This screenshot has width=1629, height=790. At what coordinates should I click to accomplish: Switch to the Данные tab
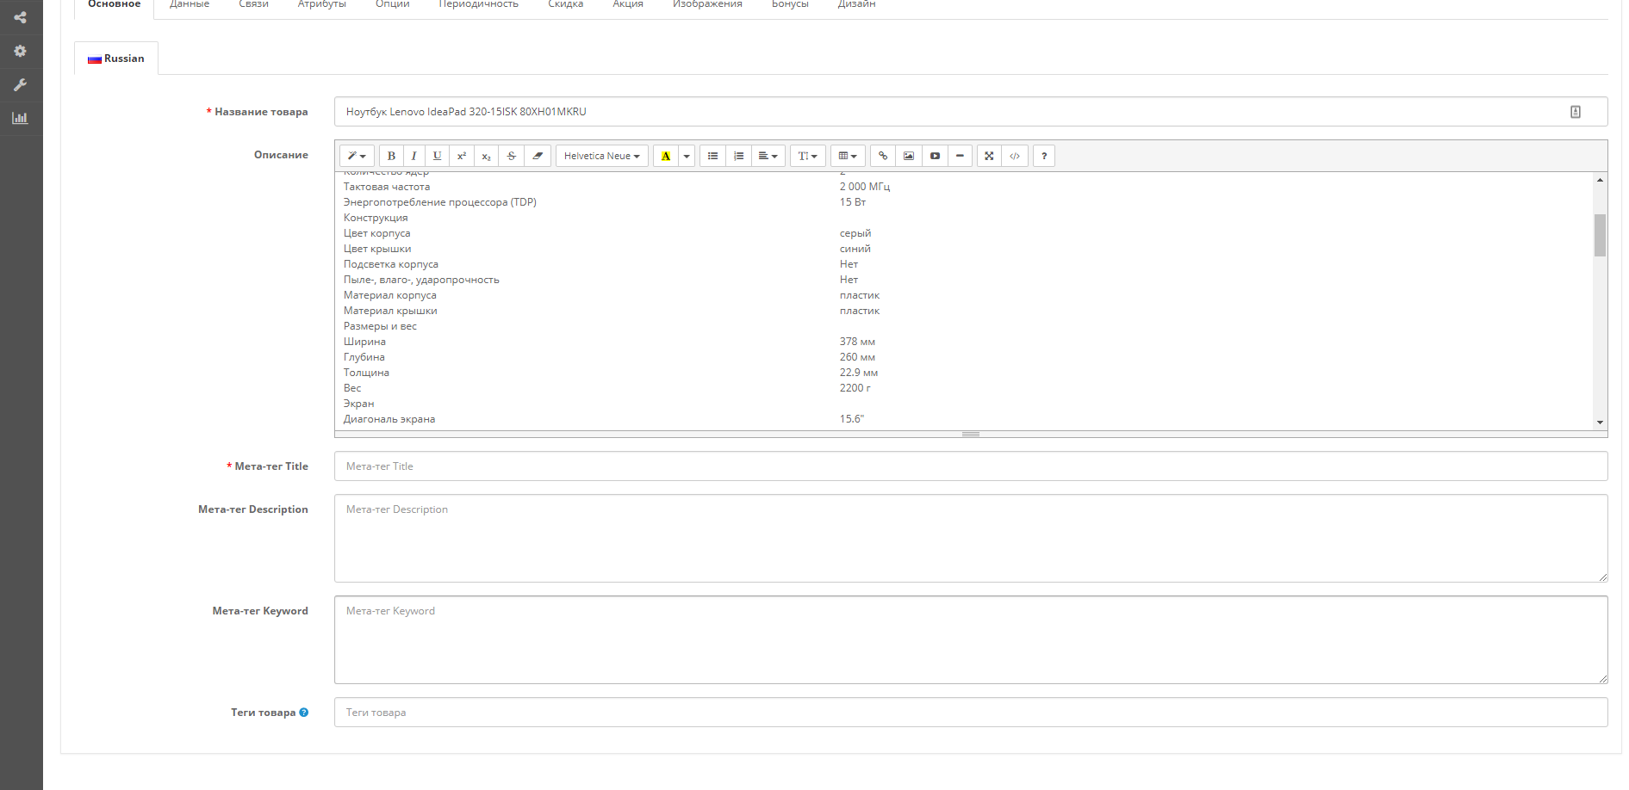point(190,5)
